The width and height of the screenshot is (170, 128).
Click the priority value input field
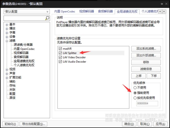(x=147, y=104)
